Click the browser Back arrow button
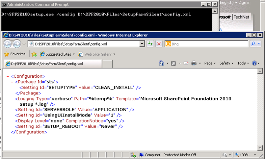The height and width of the screenshot is (159, 265). coord(8,44)
